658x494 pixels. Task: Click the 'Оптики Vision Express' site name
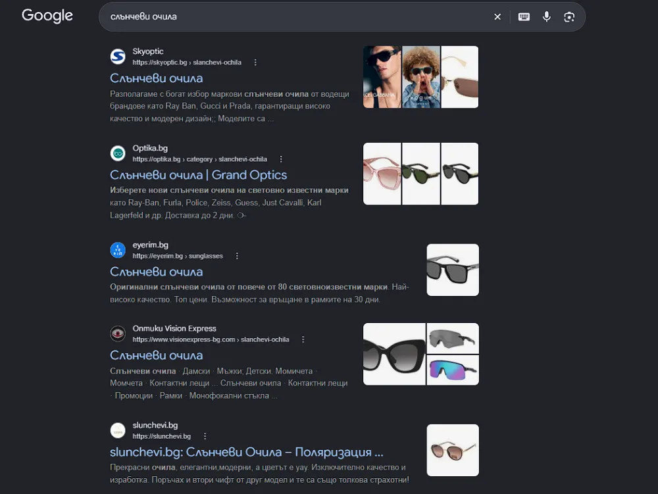(174, 328)
